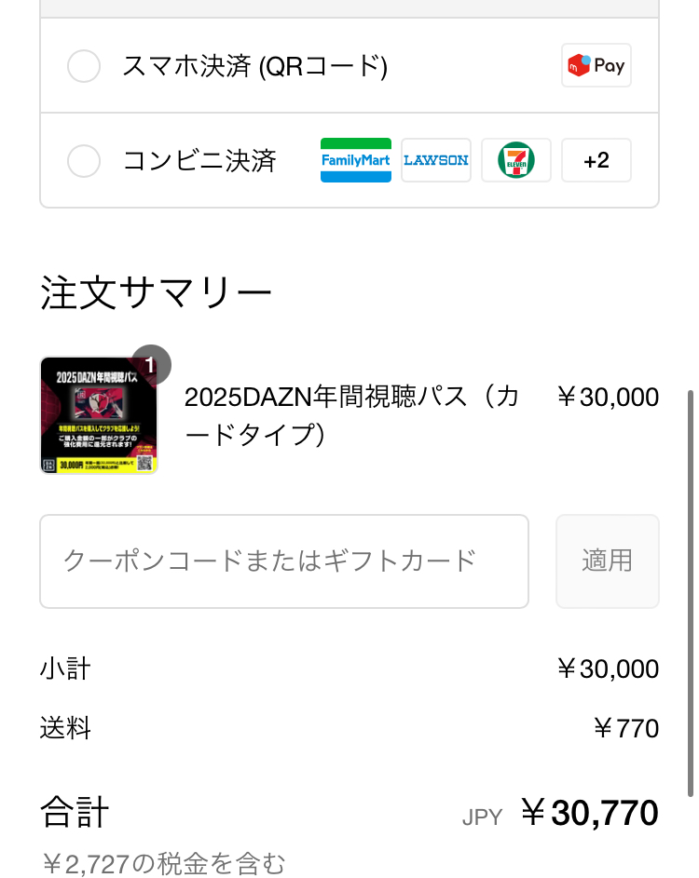Click the ￥2,727の税金を含む tax note
The height and width of the screenshot is (878, 699).
pyautogui.click(x=164, y=864)
